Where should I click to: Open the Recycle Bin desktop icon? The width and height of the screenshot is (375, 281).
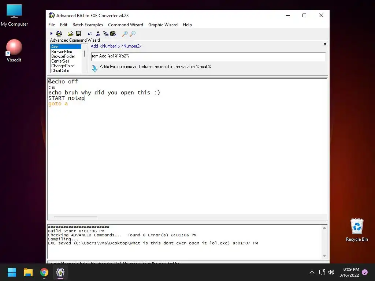coord(357,230)
